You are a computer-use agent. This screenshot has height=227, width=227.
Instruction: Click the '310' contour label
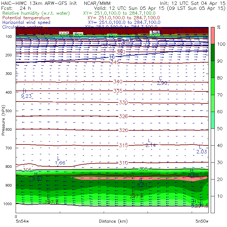124,163
